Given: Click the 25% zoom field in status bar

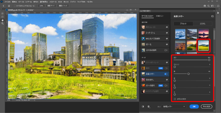Looking at the screenshot, I should (9, 100).
